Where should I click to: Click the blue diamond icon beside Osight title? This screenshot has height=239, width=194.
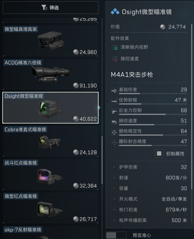115,12
